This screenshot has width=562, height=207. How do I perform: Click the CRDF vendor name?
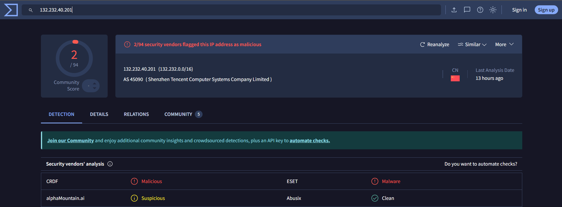pos(52,181)
